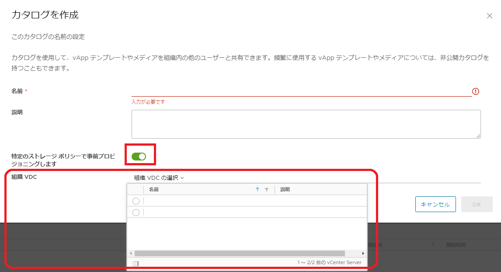Click the OK button
Screen dimensions: 501x272
[x=477, y=204]
